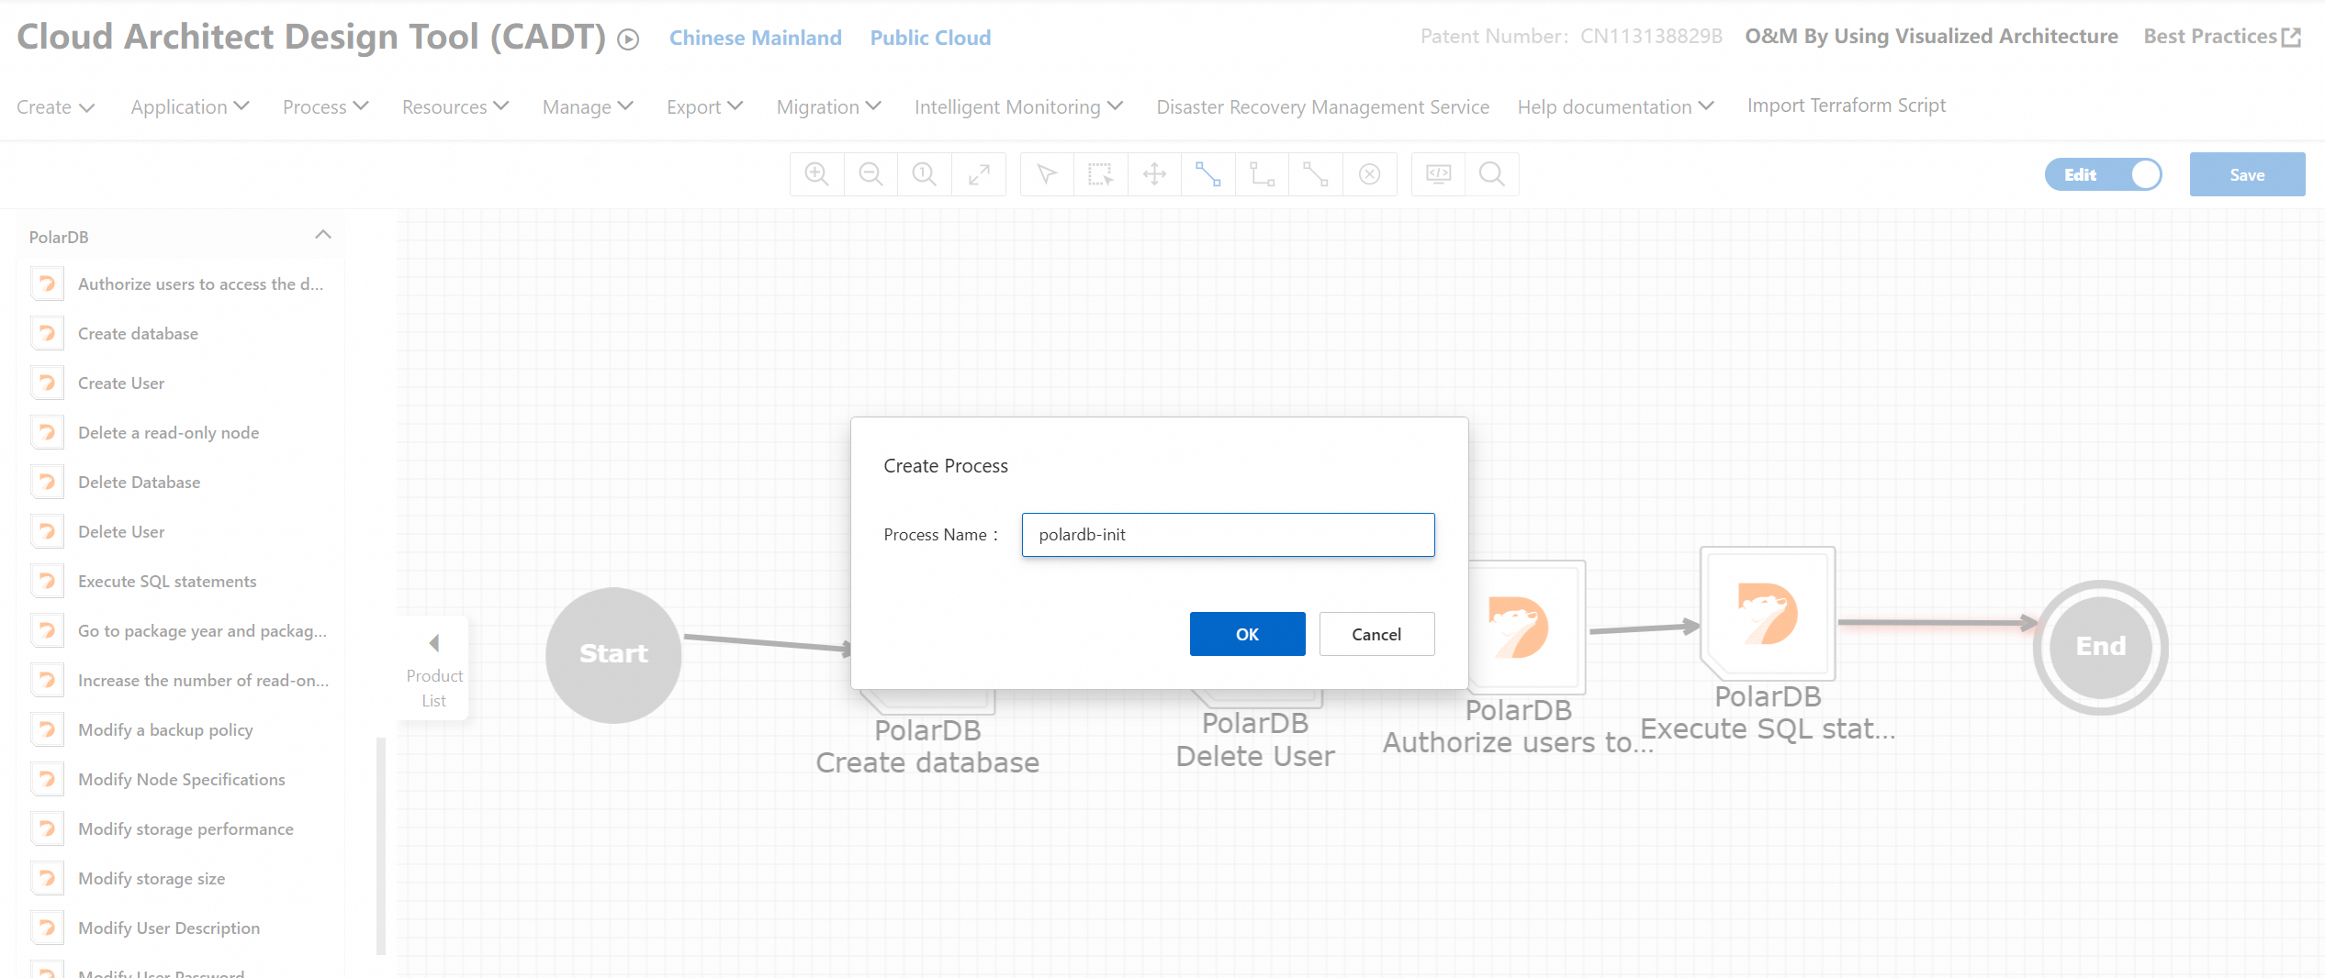2325x978 pixels.
Task: Open the code view monitor icon
Action: pos(1438,174)
